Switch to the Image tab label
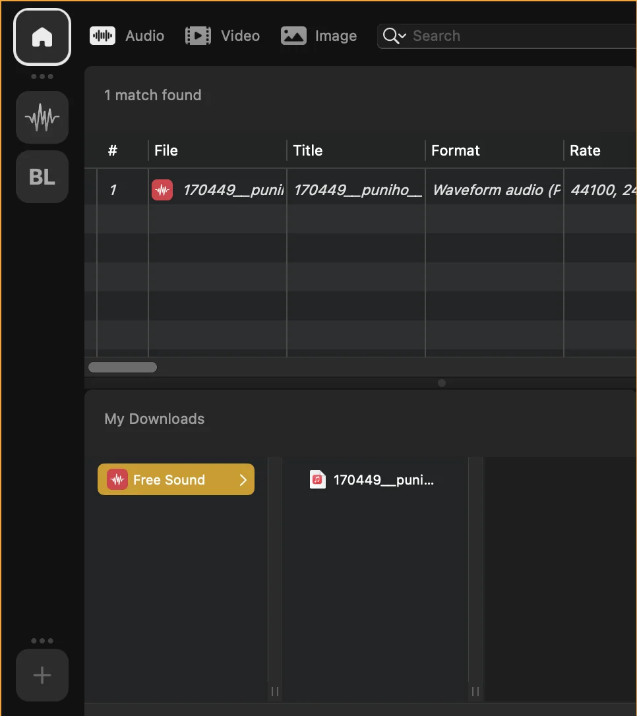The image size is (637, 716). (336, 36)
